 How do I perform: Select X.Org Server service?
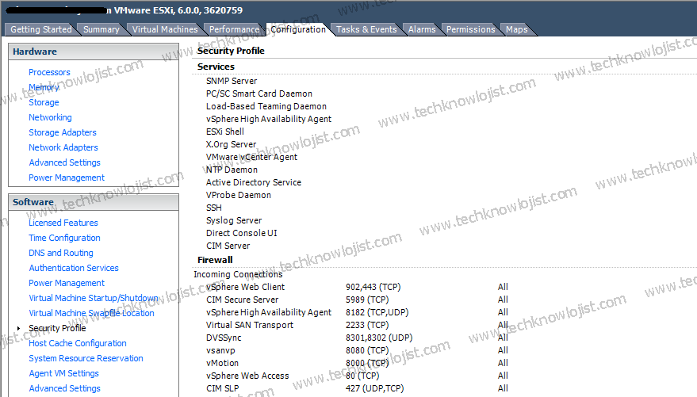click(x=232, y=144)
